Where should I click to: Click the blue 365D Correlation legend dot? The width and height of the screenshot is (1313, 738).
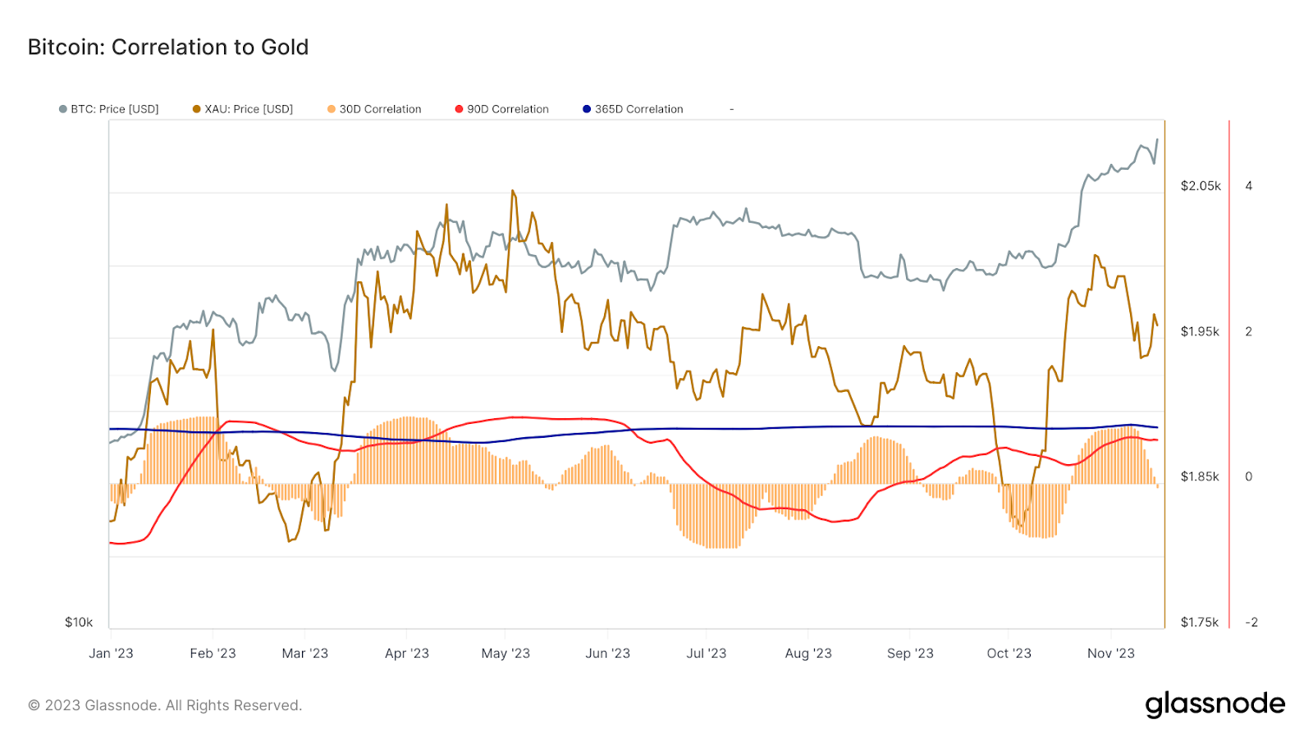587,109
